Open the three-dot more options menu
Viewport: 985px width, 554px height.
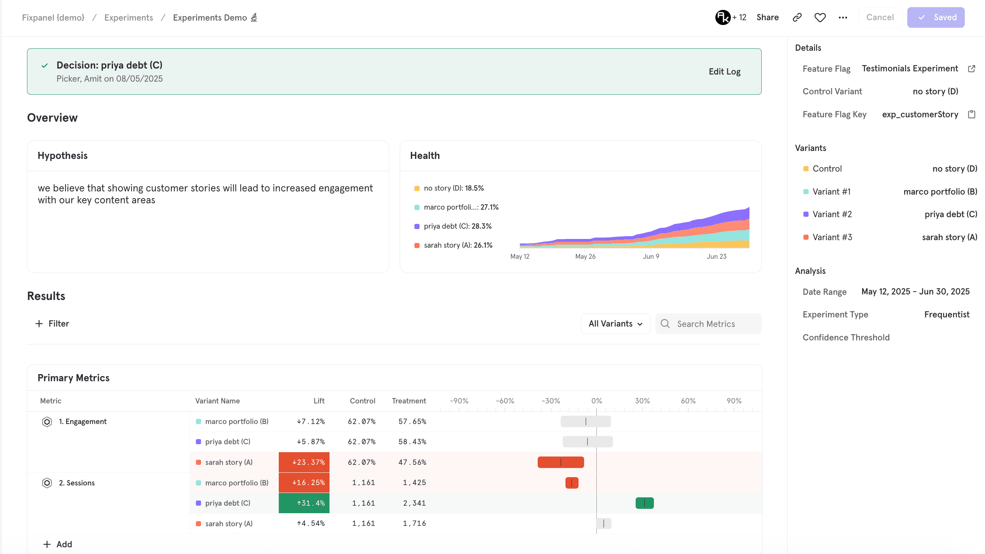click(843, 17)
